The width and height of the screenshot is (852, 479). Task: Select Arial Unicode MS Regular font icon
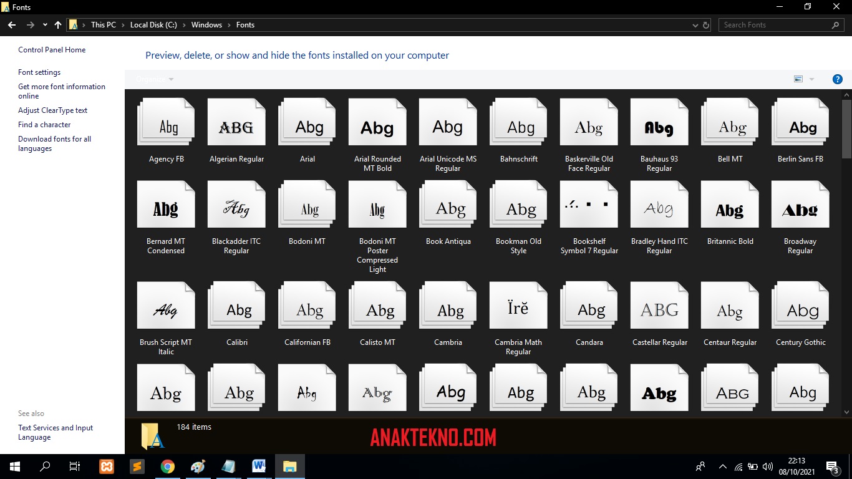point(448,122)
